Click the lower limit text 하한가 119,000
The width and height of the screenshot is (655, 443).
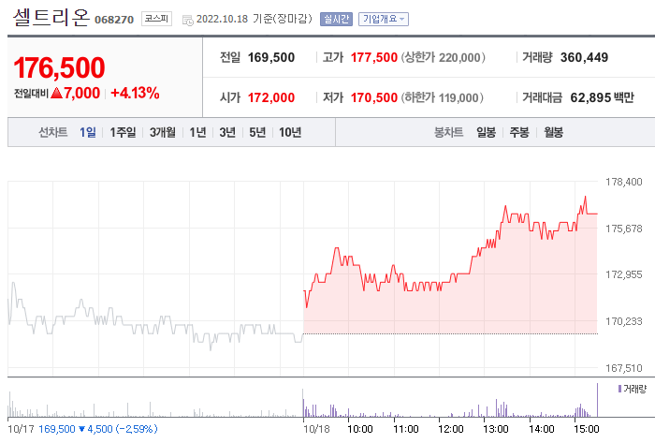(443, 97)
